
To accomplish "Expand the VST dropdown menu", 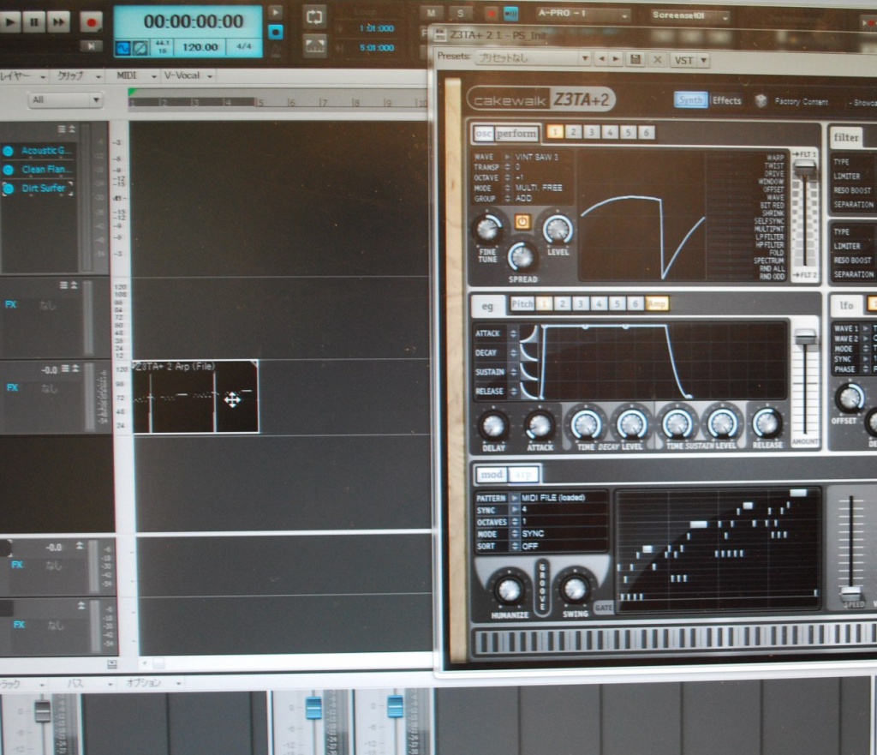I will (689, 59).
